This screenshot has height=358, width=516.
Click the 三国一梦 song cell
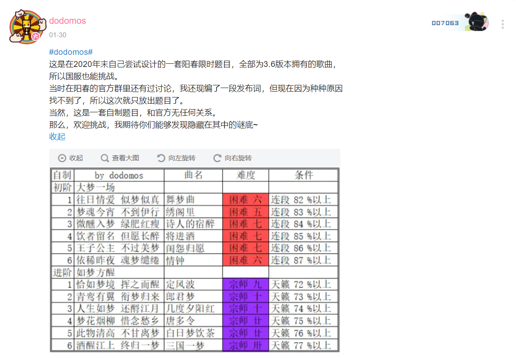point(193,345)
